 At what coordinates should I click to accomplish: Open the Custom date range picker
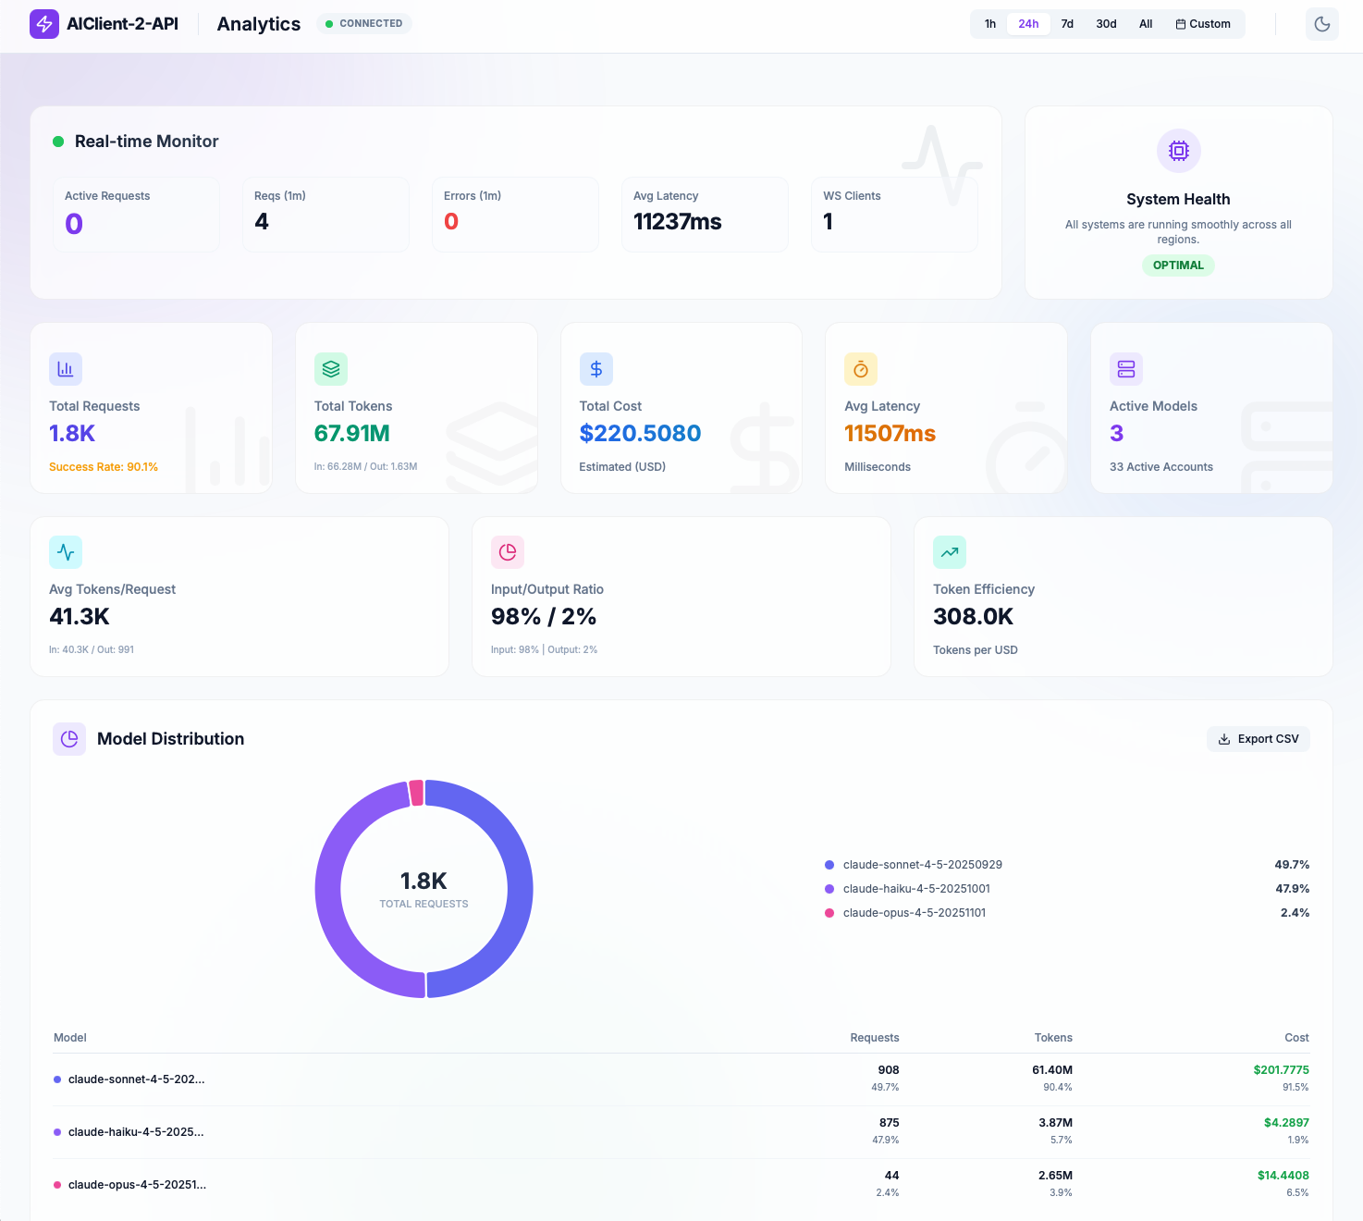pos(1203,24)
